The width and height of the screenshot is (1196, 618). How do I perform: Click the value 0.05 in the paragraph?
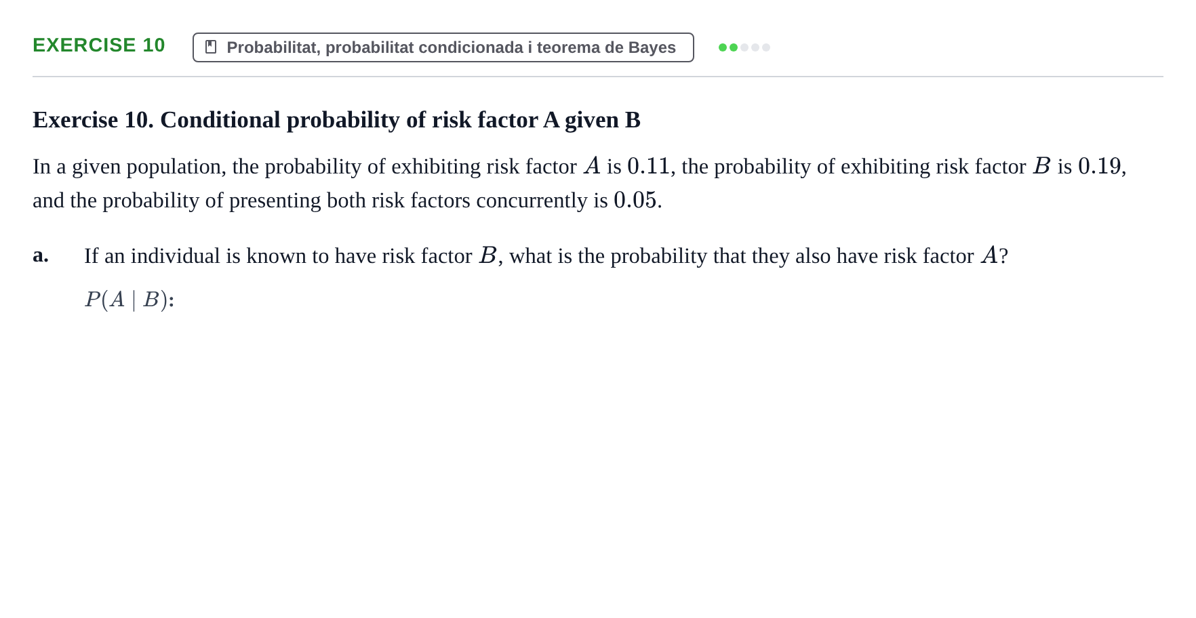click(x=635, y=200)
